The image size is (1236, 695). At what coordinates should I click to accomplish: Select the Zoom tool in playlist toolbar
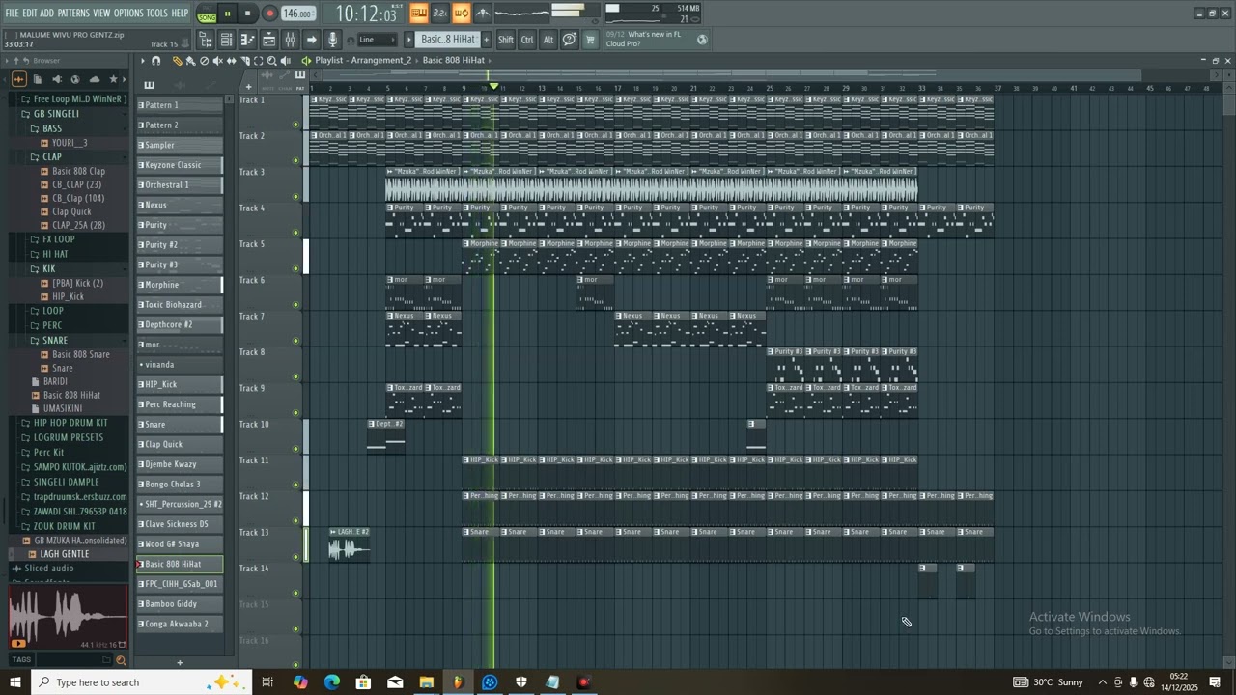(271, 61)
